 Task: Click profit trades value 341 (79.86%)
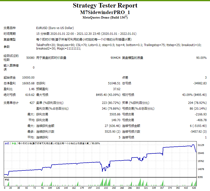pyautogui.click(x=111, y=109)
